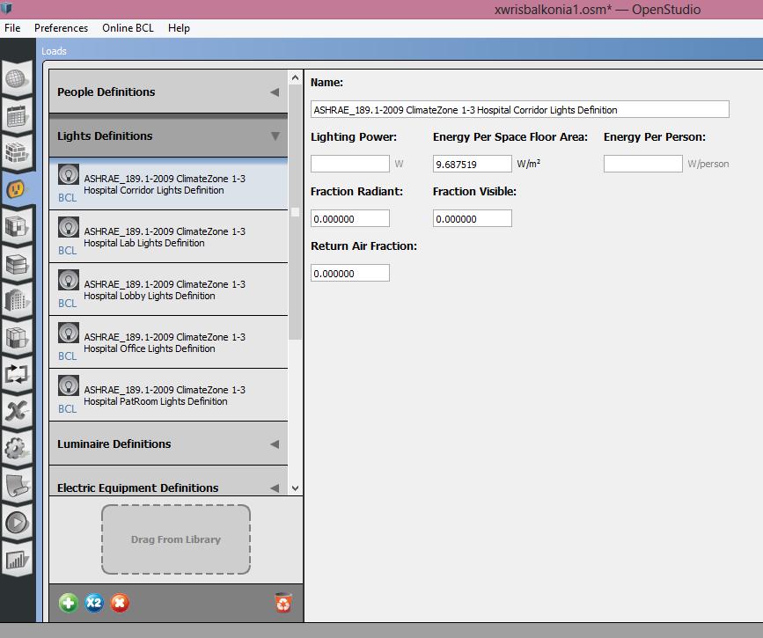The width and height of the screenshot is (763, 638).
Task: Click the Return Air Fraction input field
Action: click(350, 273)
